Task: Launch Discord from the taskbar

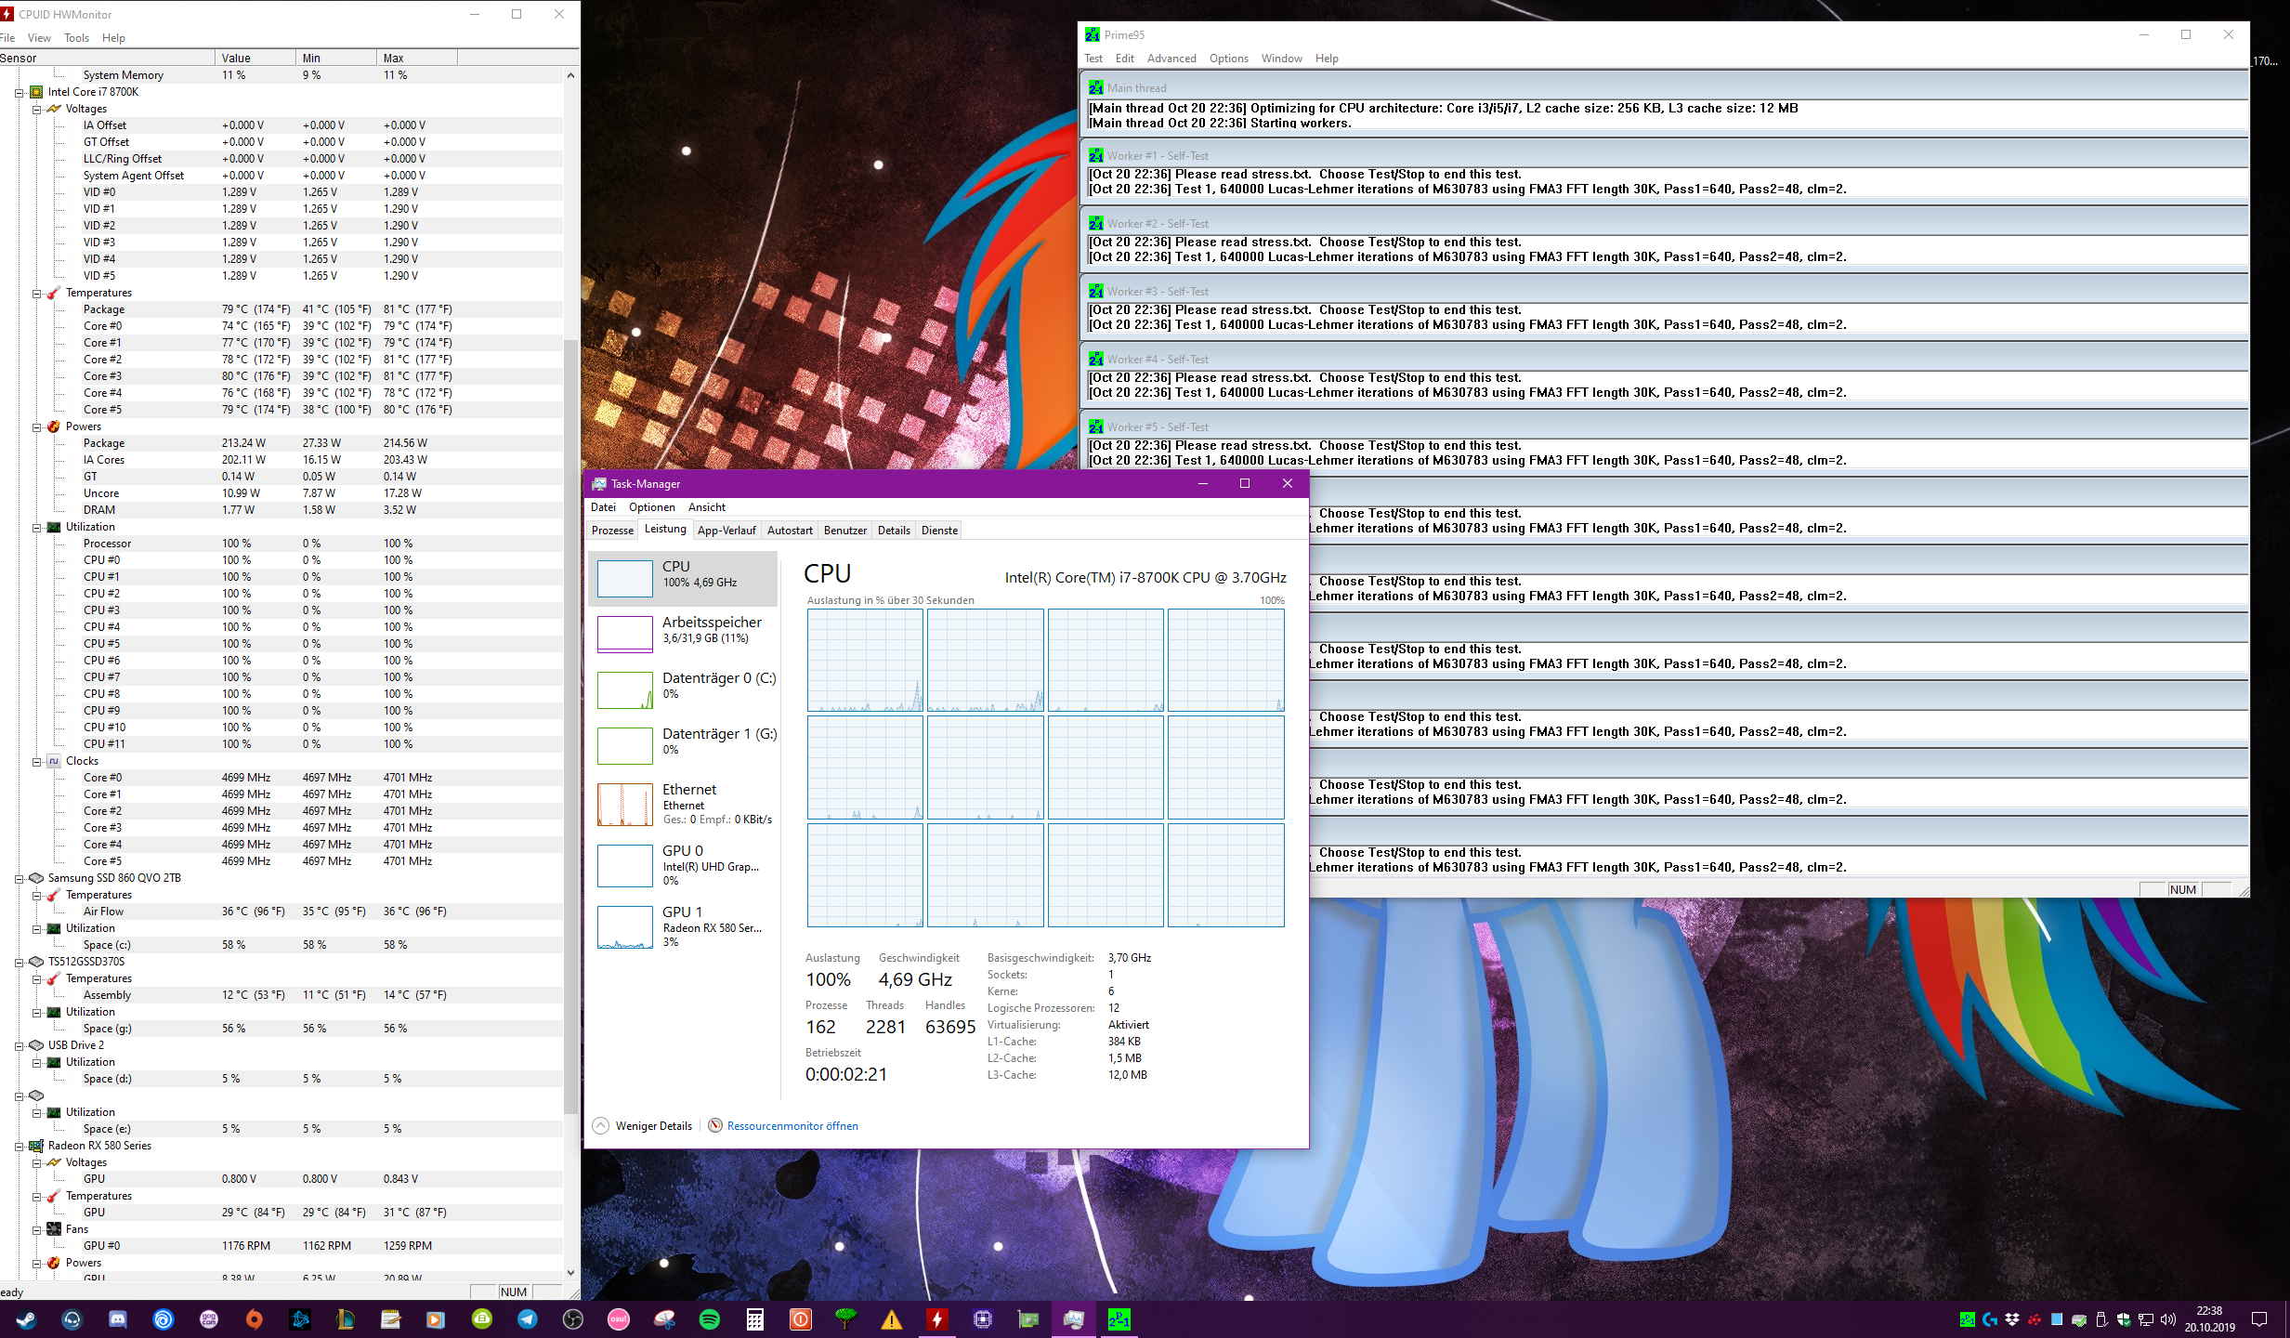Action: point(117,1319)
